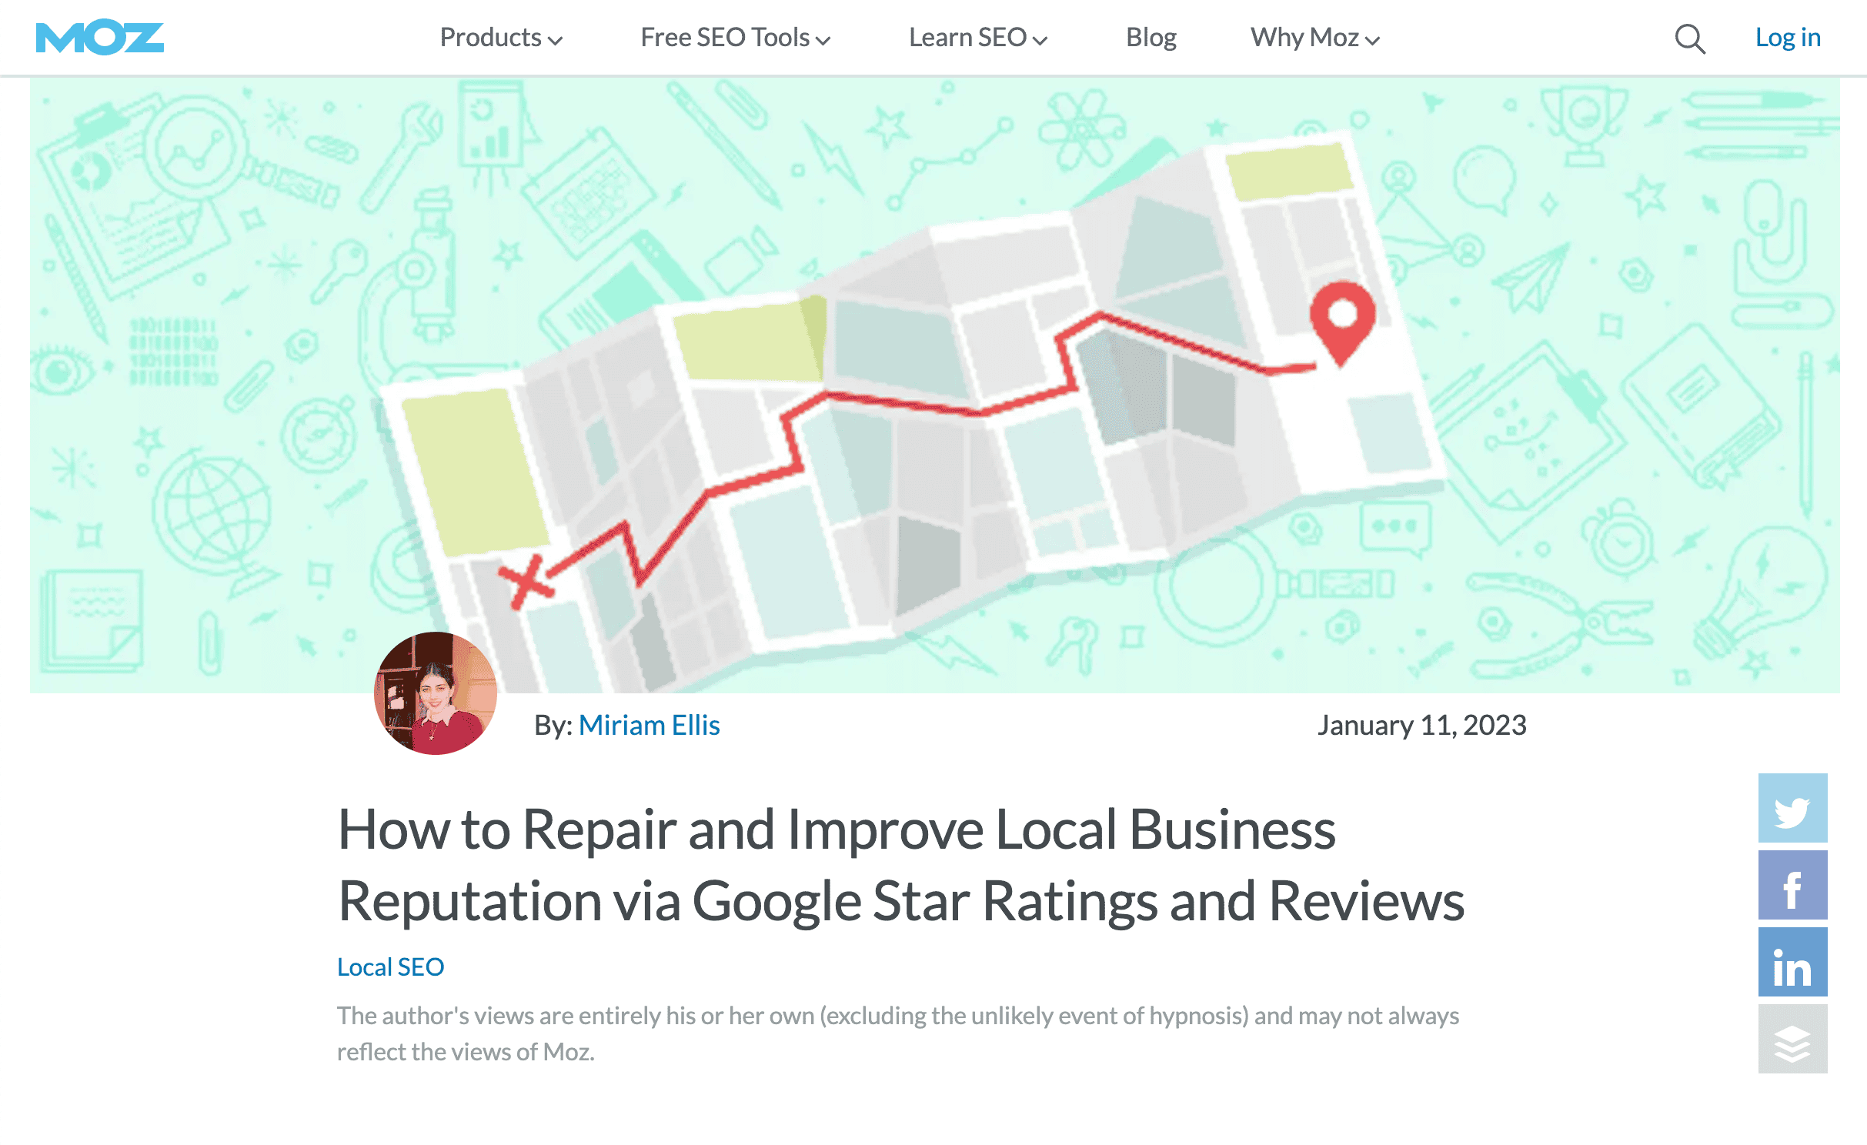The height and width of the screenshot is (1145, 1867).
Task: Expand the Learn SEO dropdown
Action: click(x=978, y=38)
